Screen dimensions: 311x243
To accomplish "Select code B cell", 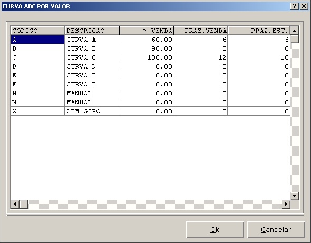I will click(37, 48).
